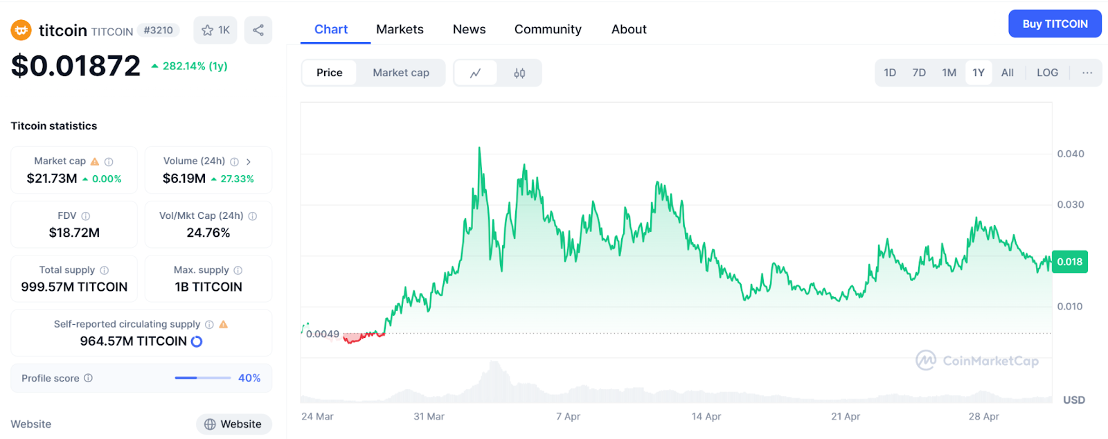Click the 999.57M TITCOIN total supply value
This screenshot has width=1108, height=439.
(74, 287)
